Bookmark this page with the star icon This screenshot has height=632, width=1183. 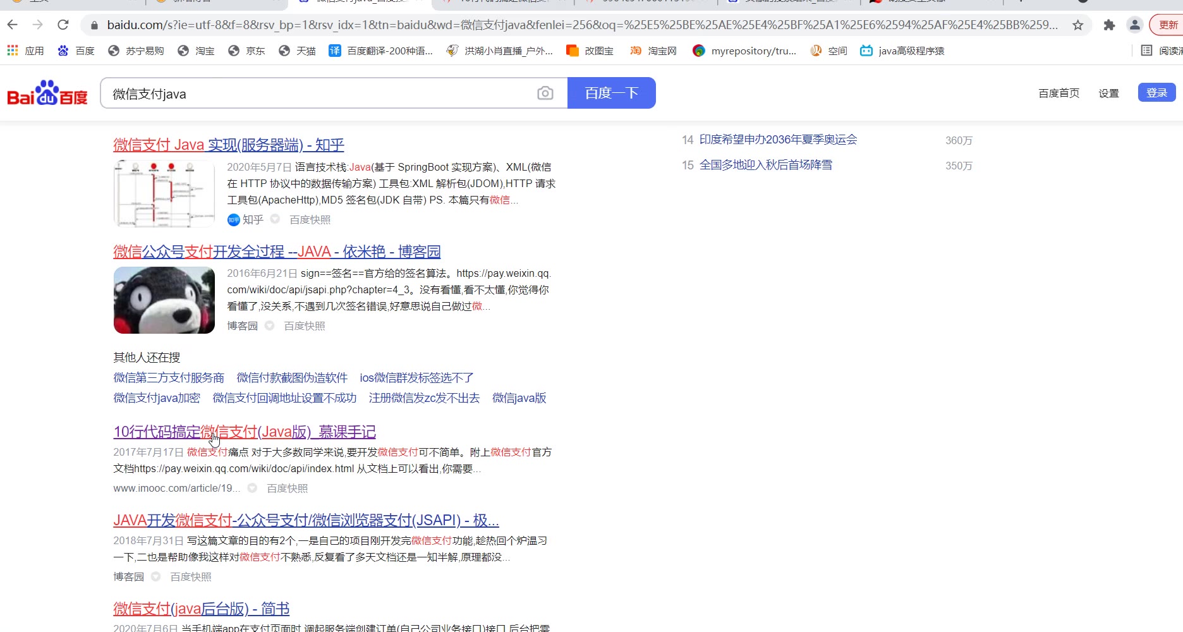(1078, 25)
